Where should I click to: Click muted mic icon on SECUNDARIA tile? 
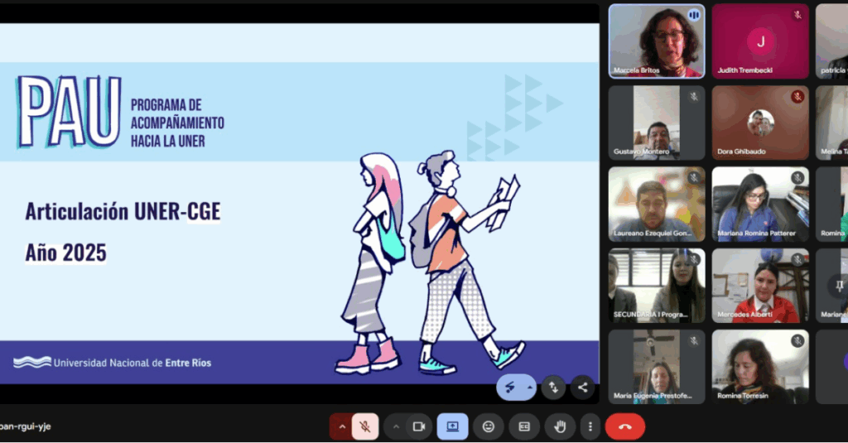point(694,260)
